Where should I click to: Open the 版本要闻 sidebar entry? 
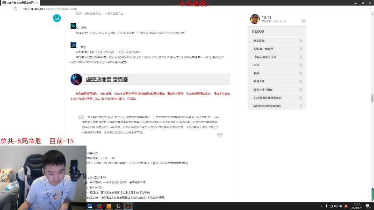277,41
